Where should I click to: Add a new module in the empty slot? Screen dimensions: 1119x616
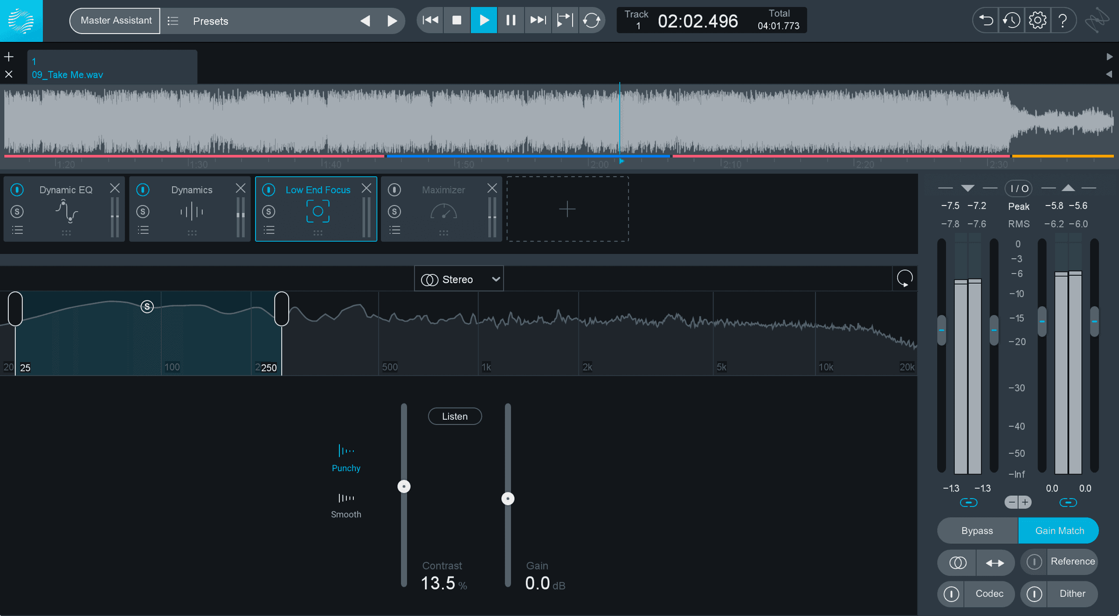pyautogui.click(x=567, y=209)
